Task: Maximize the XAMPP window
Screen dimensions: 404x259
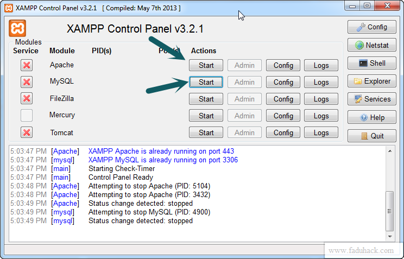Action: click(x=367, y=5)
